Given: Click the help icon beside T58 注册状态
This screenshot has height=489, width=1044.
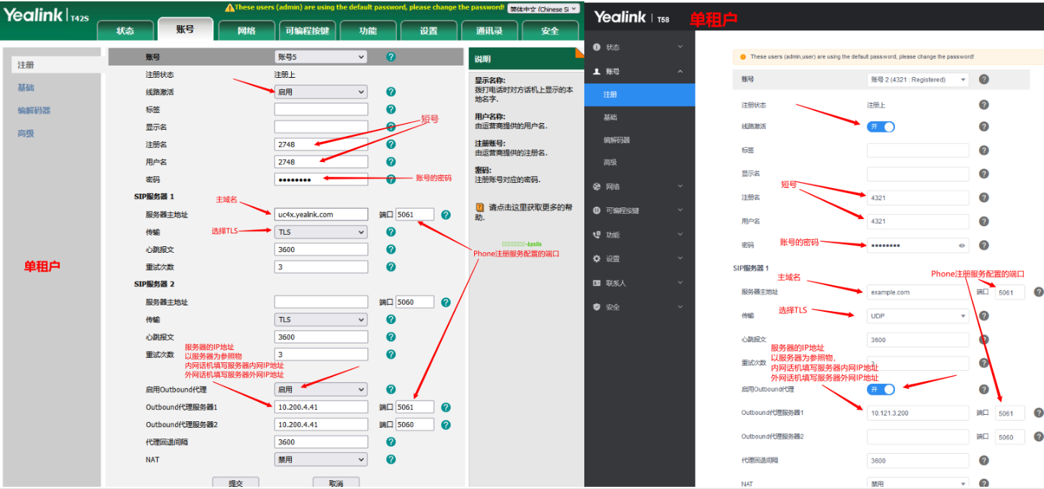Looking at the screenshot, I should (983, 104).
